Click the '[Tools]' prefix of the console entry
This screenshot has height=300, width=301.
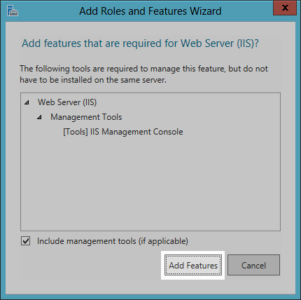[x=76, y=132]
